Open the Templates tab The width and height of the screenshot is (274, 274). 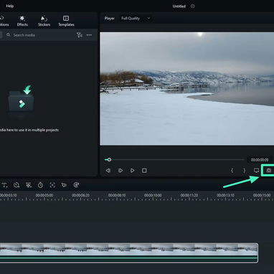[66, 21]
